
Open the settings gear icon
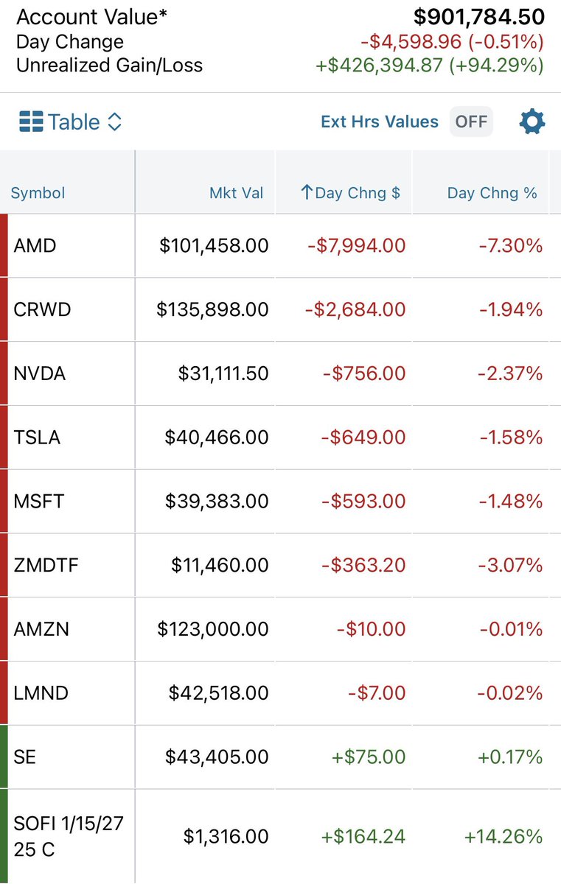[x=532, y=122]
